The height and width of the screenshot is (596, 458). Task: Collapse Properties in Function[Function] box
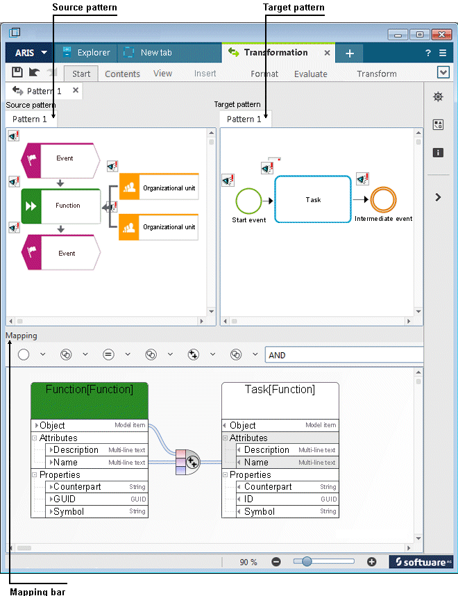coord(34,474)
